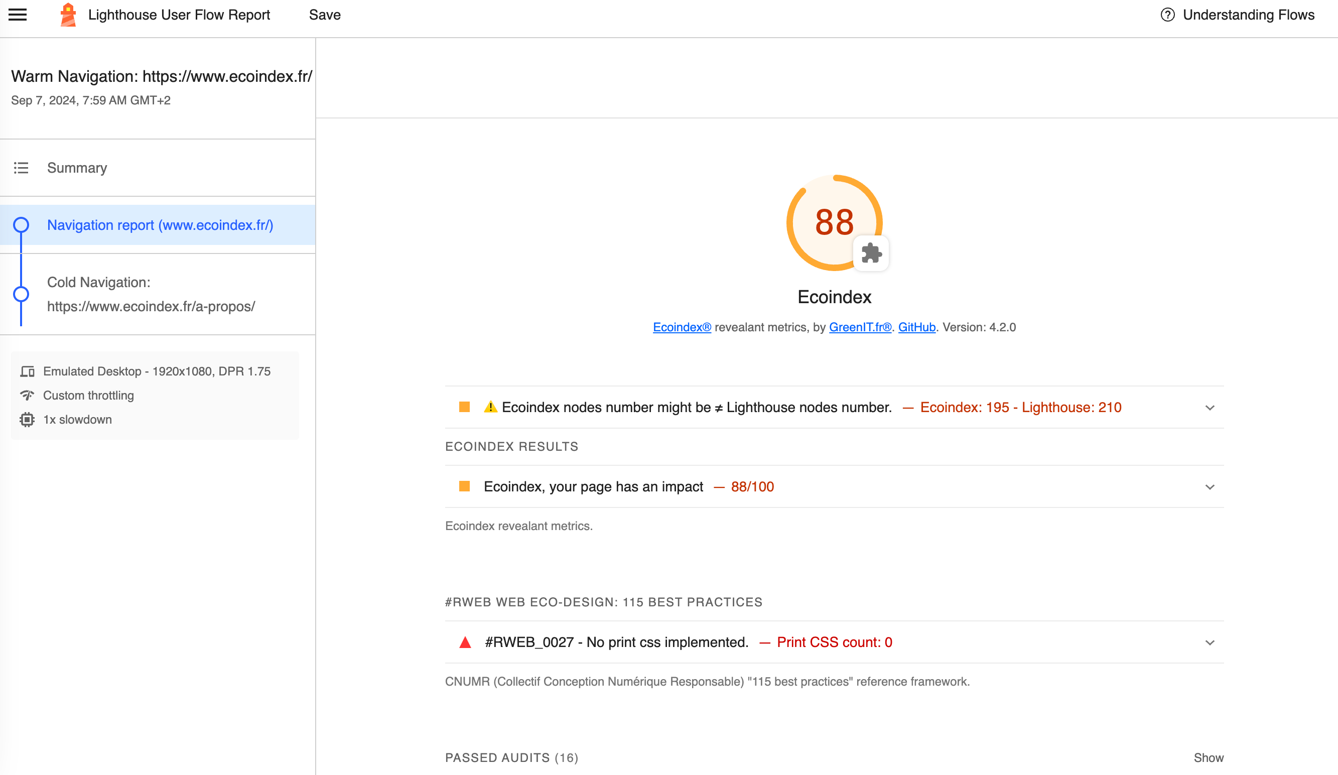Click the Ecoindex plugin puzzle icon

pyautogui.click(x=871, y=253)
